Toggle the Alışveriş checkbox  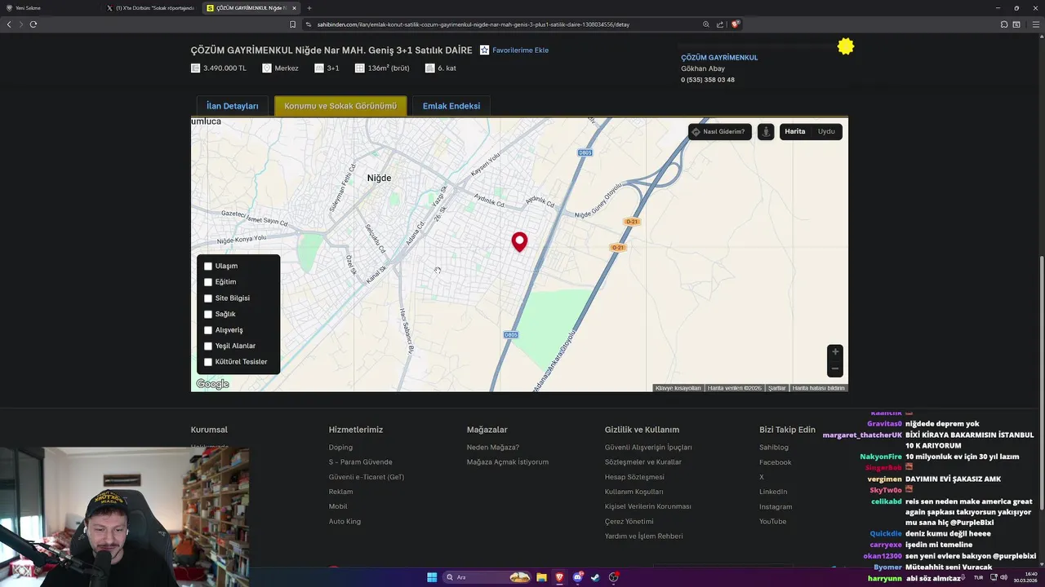click(x=208, y=330)
